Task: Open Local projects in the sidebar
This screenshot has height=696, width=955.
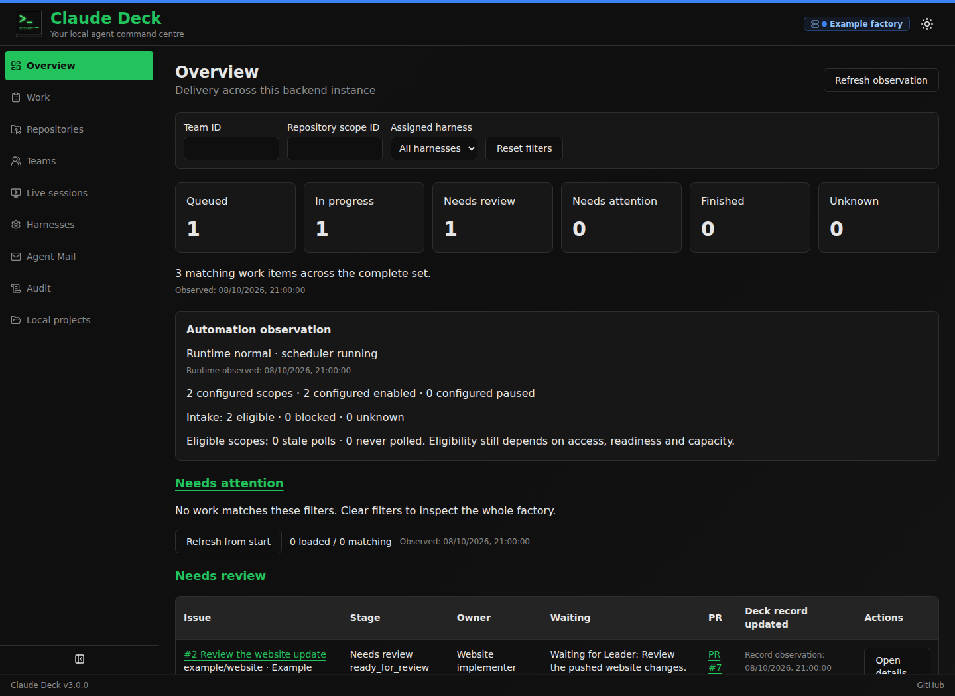Action: point(79,320)
